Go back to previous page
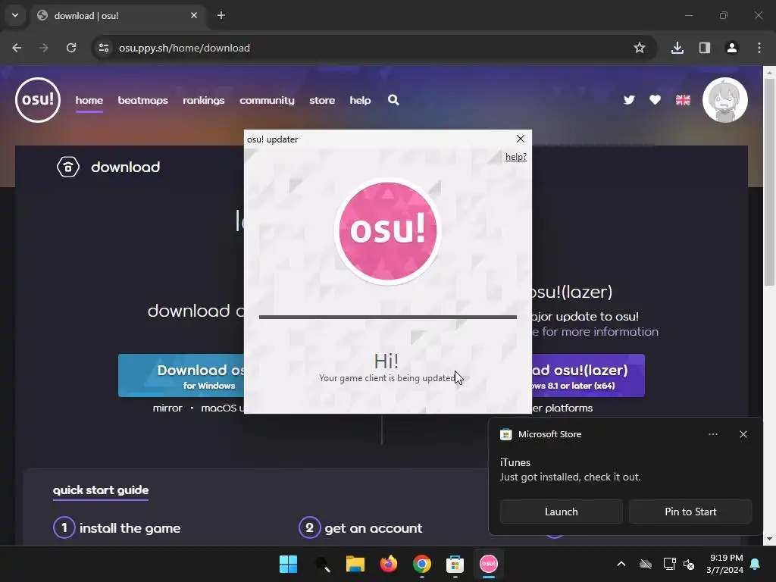This screenshot has width=776, height=582. [x=17, y=48]
